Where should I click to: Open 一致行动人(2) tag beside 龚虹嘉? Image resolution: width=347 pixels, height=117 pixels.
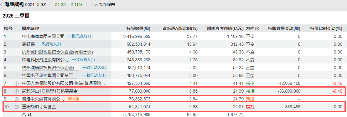pos(50,44)
